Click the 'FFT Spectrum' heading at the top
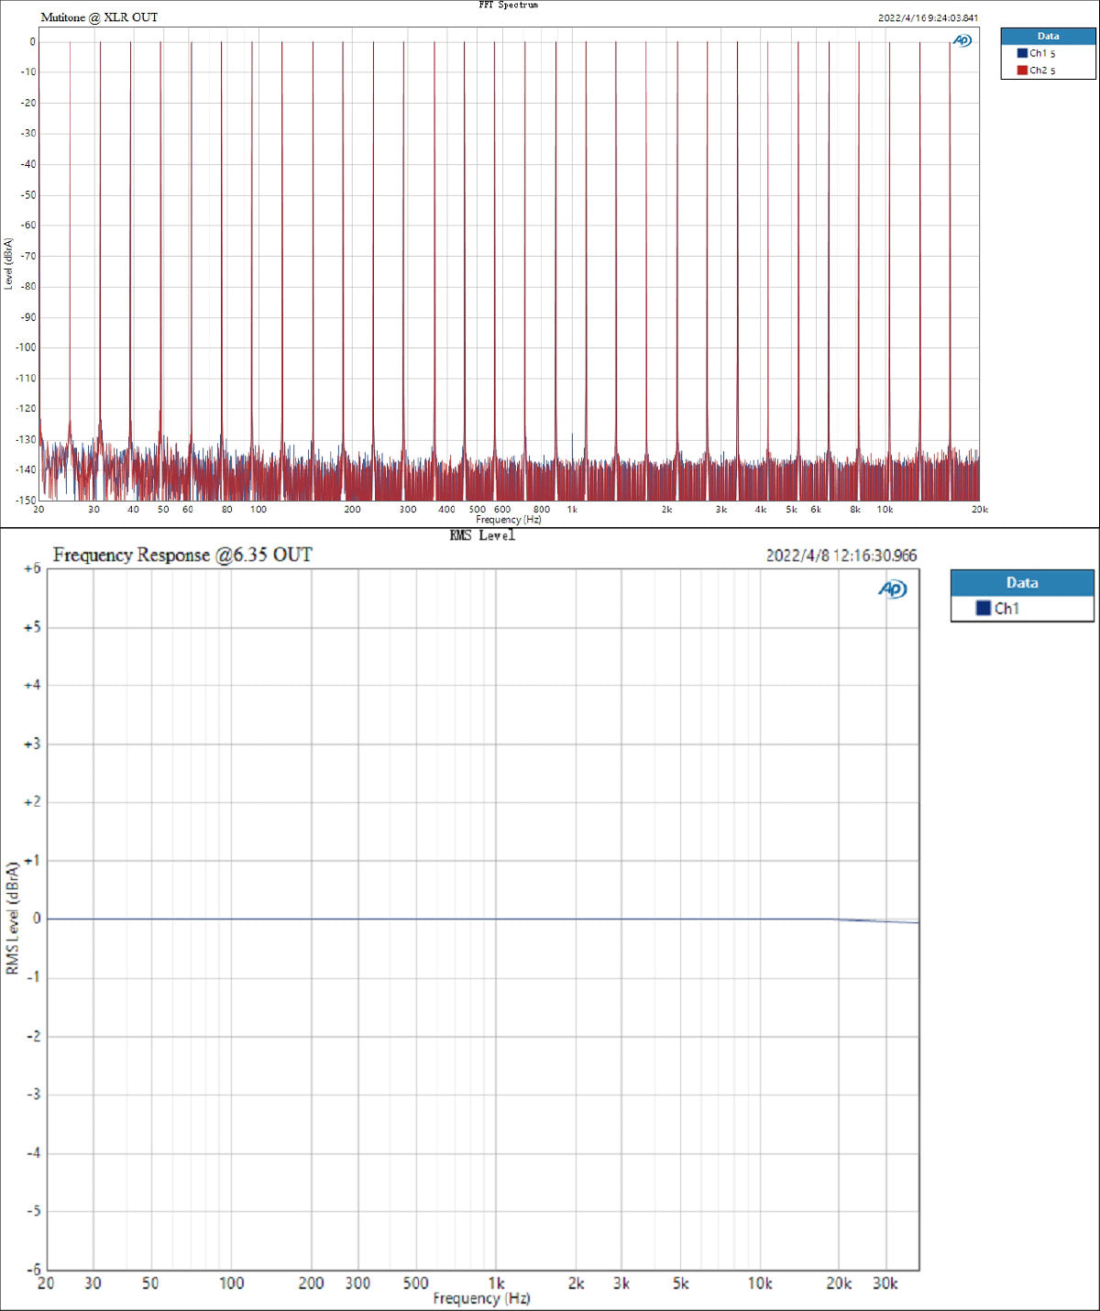Screen dimensions: 1100x1311 click(508, 6)
